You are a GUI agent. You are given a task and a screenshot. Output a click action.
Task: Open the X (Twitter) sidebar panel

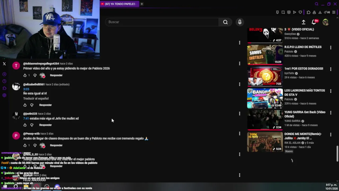point(4,64)
